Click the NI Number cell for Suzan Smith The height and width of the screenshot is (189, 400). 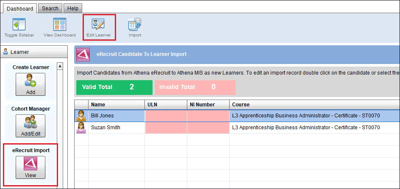coord(208,128)
